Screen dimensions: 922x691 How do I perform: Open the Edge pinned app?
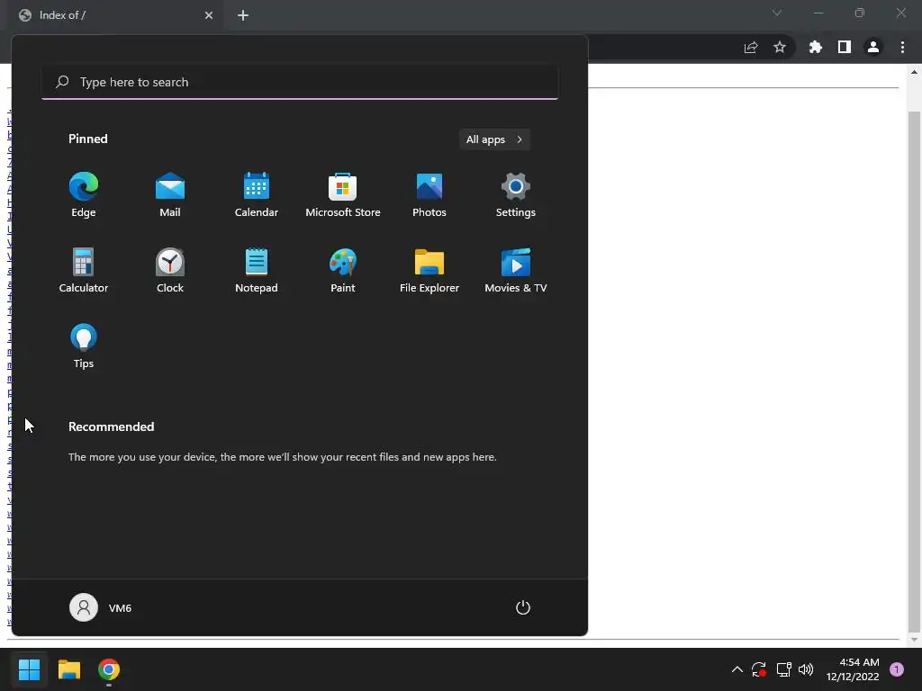(84, 195)
